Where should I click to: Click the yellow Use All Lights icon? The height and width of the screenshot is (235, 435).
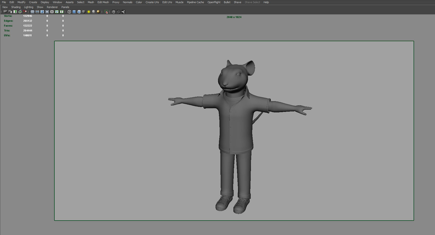pos(89,12)
